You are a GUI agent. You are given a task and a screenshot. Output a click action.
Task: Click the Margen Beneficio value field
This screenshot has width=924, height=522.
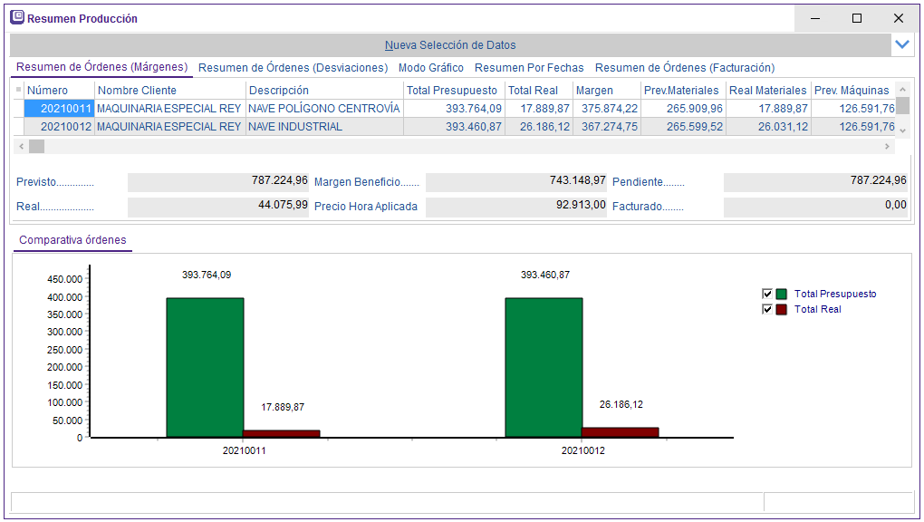[x=516, y=181]
